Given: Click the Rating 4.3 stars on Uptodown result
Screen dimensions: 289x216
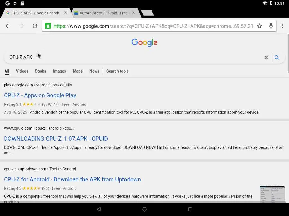Looking at the screenshot, I should coord(32,188).
